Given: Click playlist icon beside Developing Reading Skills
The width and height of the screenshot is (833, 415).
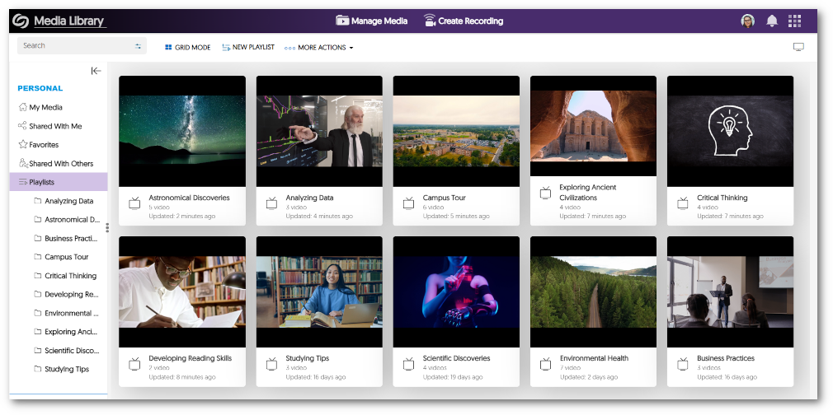Looking at the screenshot, I should click(135, 364).
